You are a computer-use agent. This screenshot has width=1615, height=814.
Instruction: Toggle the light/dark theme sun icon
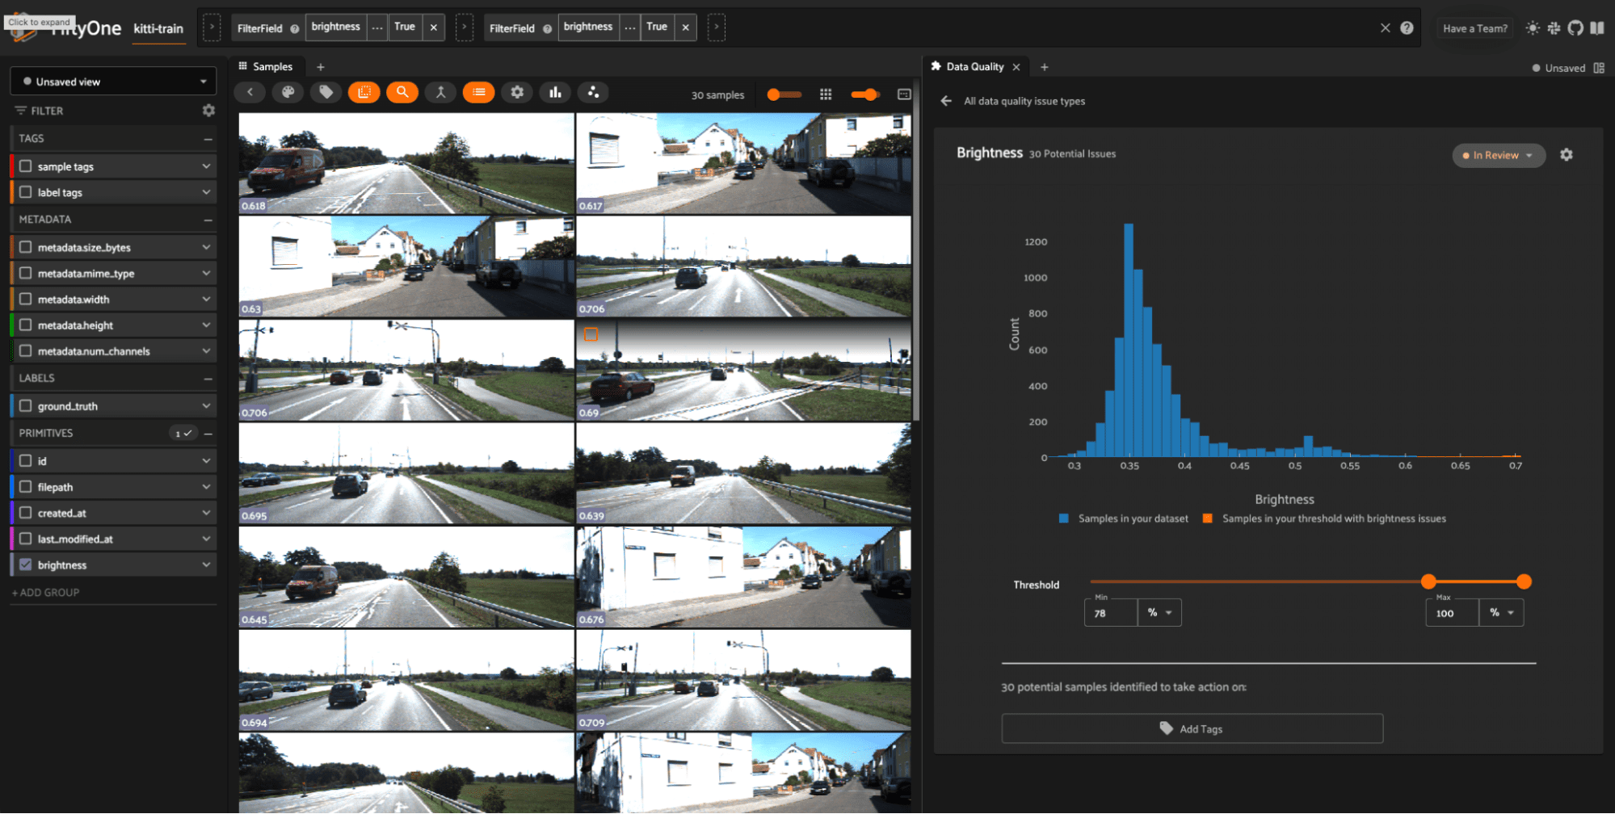tap(1533, 28)
